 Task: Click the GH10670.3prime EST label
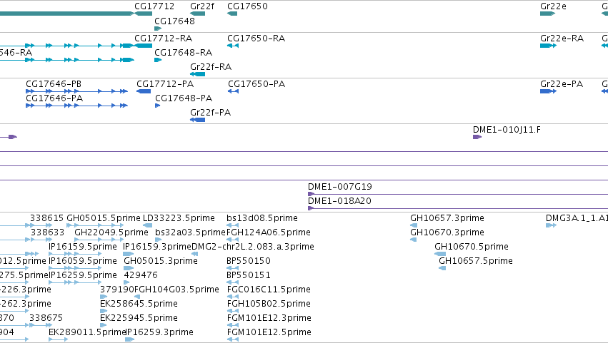447,232
